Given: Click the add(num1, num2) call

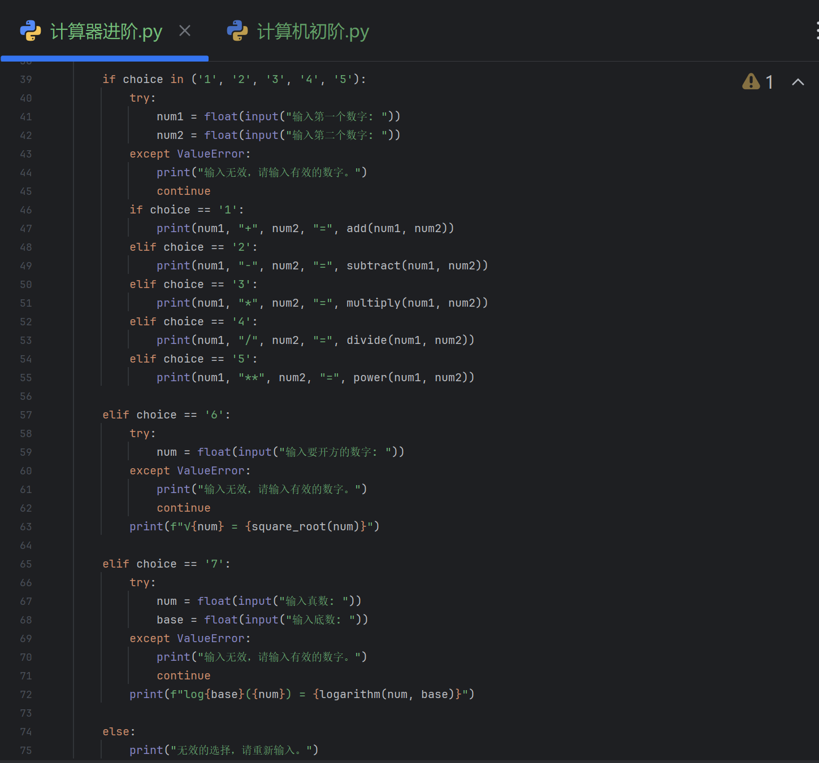Looking at the screenshot, I should coord(397,228).
